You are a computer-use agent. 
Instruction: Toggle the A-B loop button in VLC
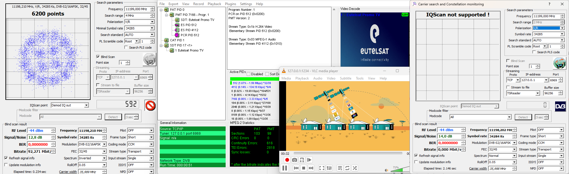coord(302,160)
